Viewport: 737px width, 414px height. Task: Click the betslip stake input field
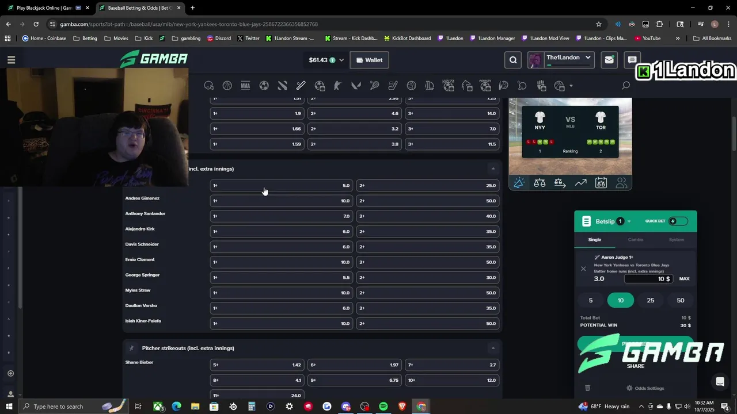[648, 279]
